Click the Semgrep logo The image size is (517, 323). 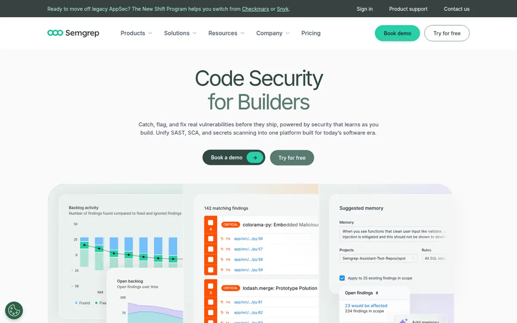click(73, 33)
